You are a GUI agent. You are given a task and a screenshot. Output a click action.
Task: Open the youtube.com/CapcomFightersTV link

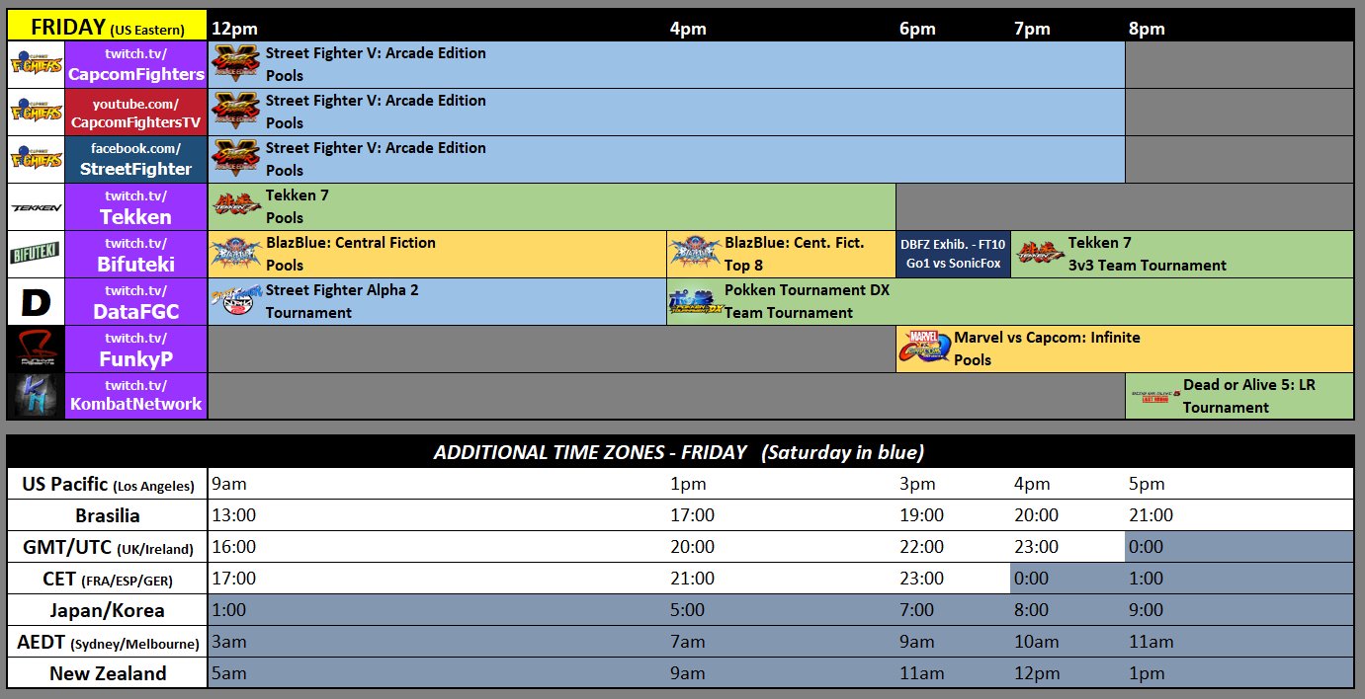[x=135, y=111]
